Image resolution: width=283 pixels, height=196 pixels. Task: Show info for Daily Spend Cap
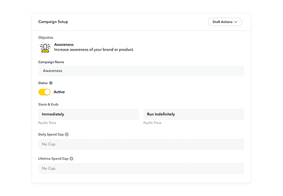(x=67, y=134)
